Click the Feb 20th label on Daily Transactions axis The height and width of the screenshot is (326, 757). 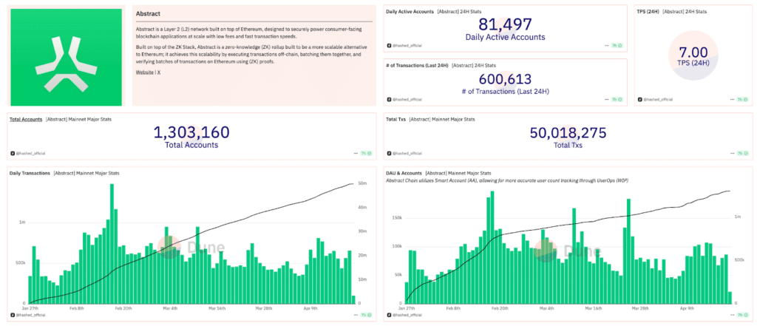[x=123, y=308]
